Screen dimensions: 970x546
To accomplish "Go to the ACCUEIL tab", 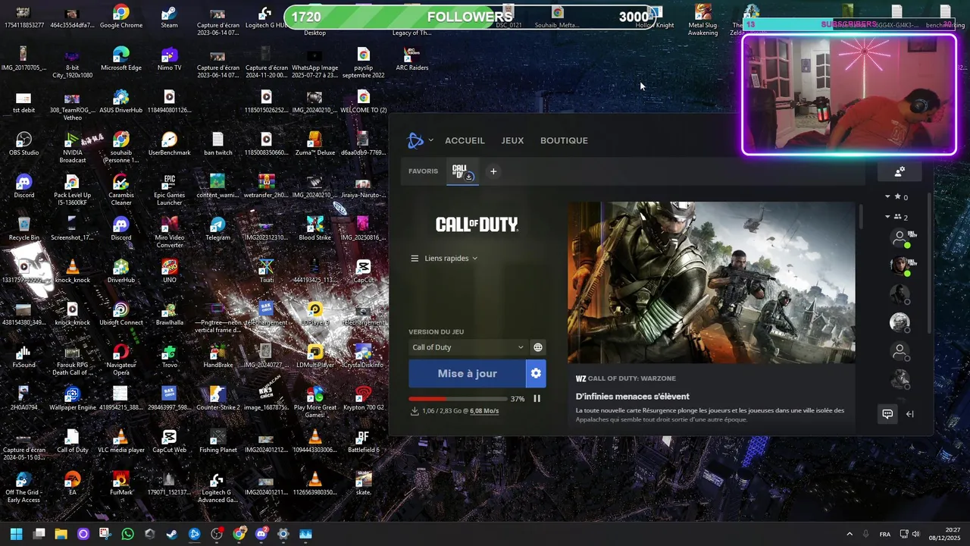I will (465, 140).
